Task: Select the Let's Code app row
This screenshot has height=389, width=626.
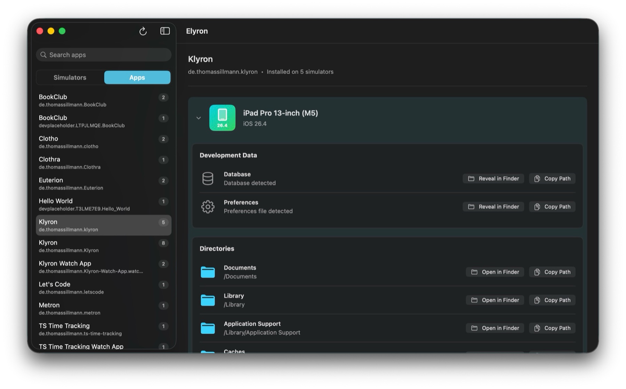Action: pos(104,288)
